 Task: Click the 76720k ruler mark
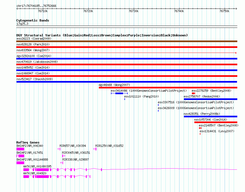click(88, 11)
